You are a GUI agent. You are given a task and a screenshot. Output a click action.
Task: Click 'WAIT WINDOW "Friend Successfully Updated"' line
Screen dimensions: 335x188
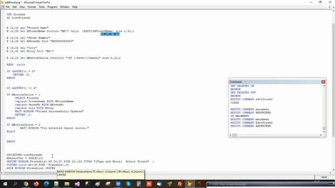click(49, 111)
